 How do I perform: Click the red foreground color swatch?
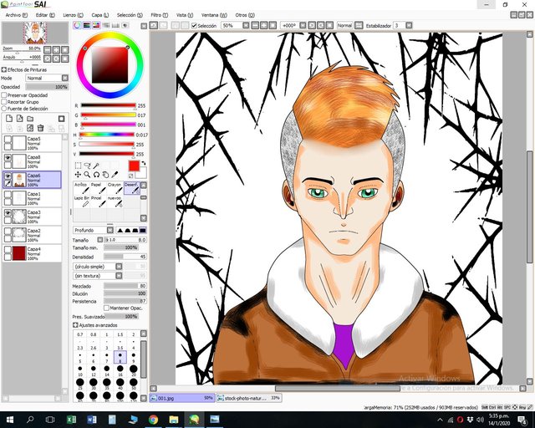(134, 166)
